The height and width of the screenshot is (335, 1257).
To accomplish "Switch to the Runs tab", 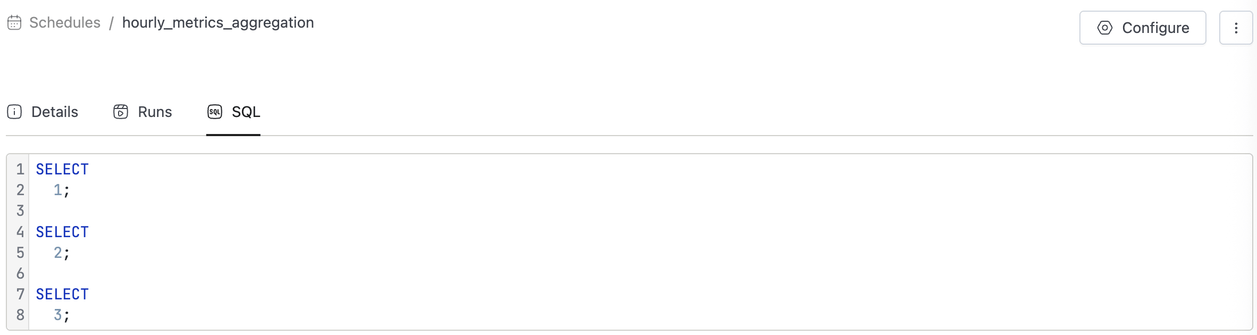I will [x=143, y=112].
